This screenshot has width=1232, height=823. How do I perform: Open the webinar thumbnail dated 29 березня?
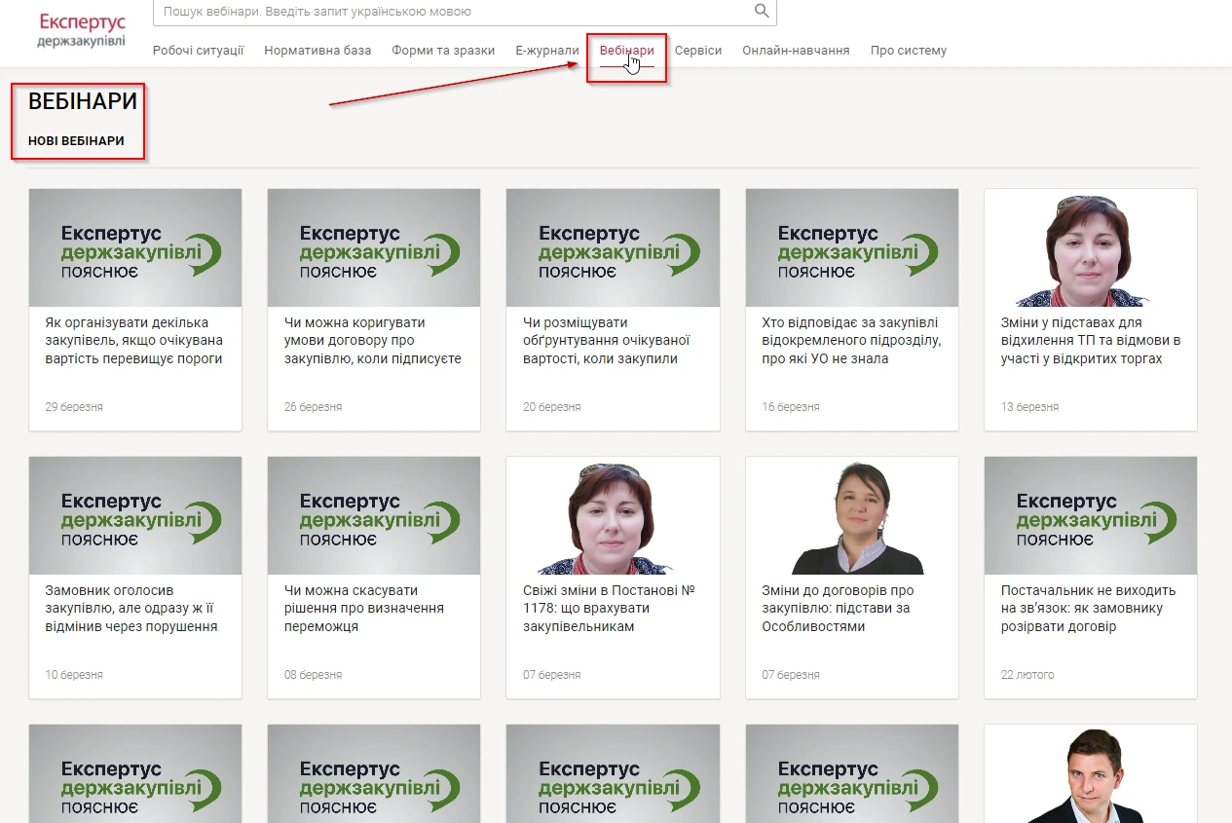pyautogui.click(x=135, y=248)
